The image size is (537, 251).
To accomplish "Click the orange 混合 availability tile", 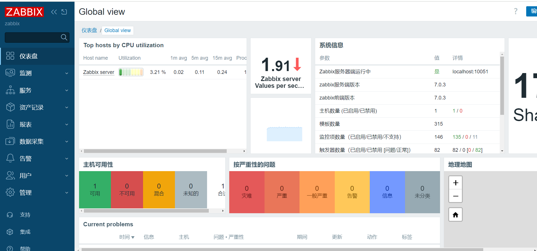I will tap(159, 190).
